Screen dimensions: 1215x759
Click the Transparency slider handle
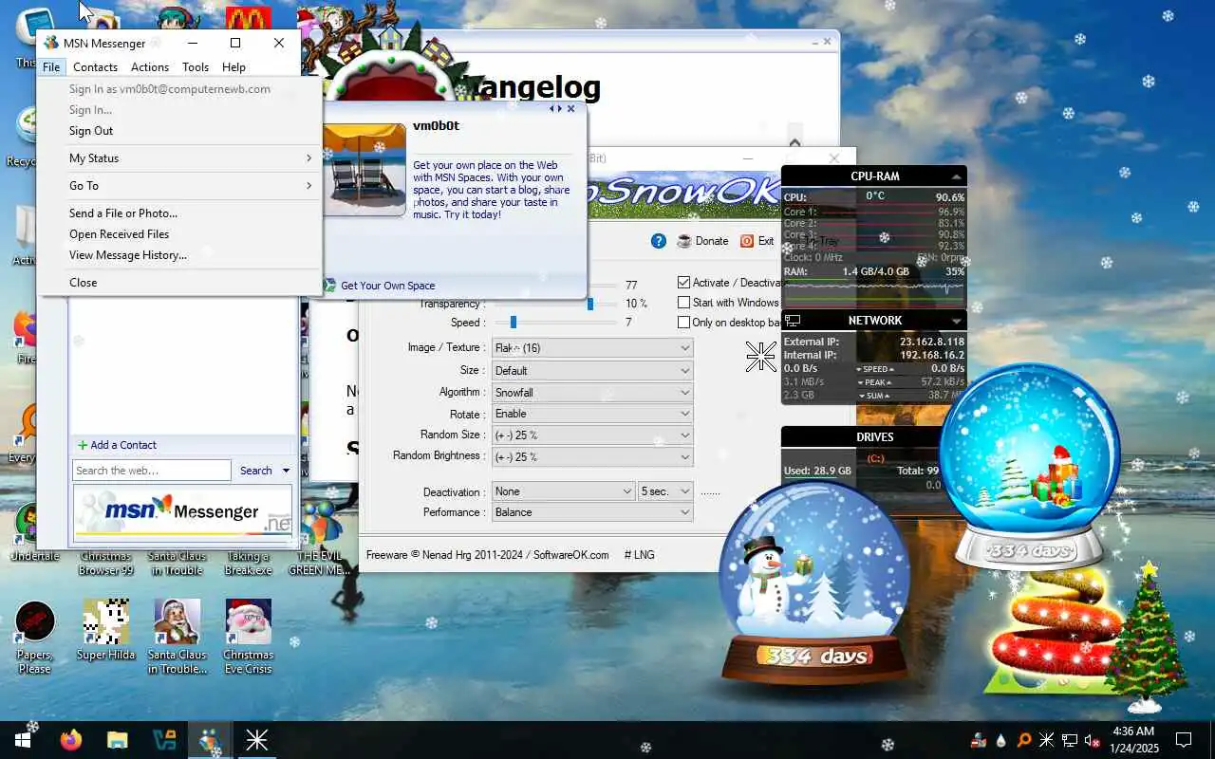pyautogui.click(x=589, y=304)
